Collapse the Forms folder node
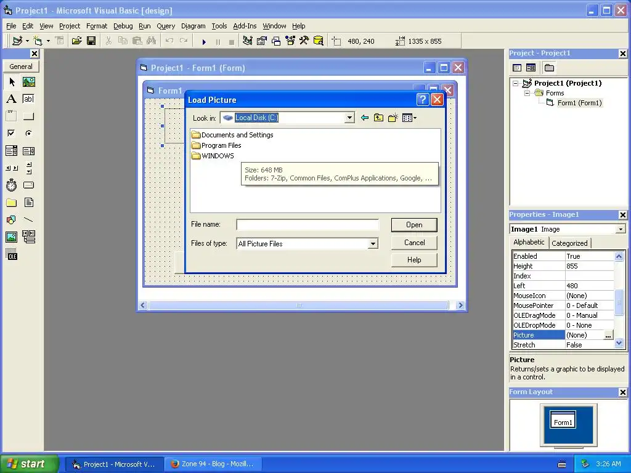 tap(527, 94)
